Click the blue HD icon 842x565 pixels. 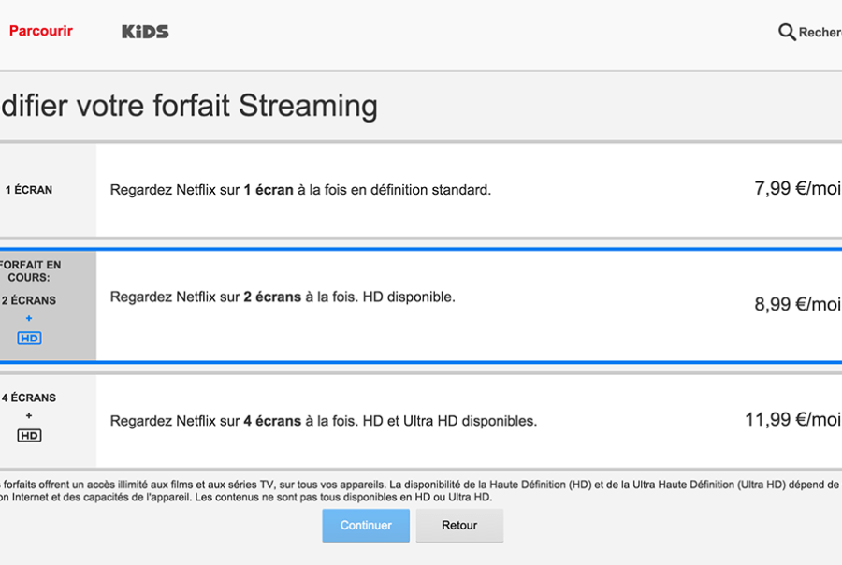pyautogui.click(x=29, y=338)
